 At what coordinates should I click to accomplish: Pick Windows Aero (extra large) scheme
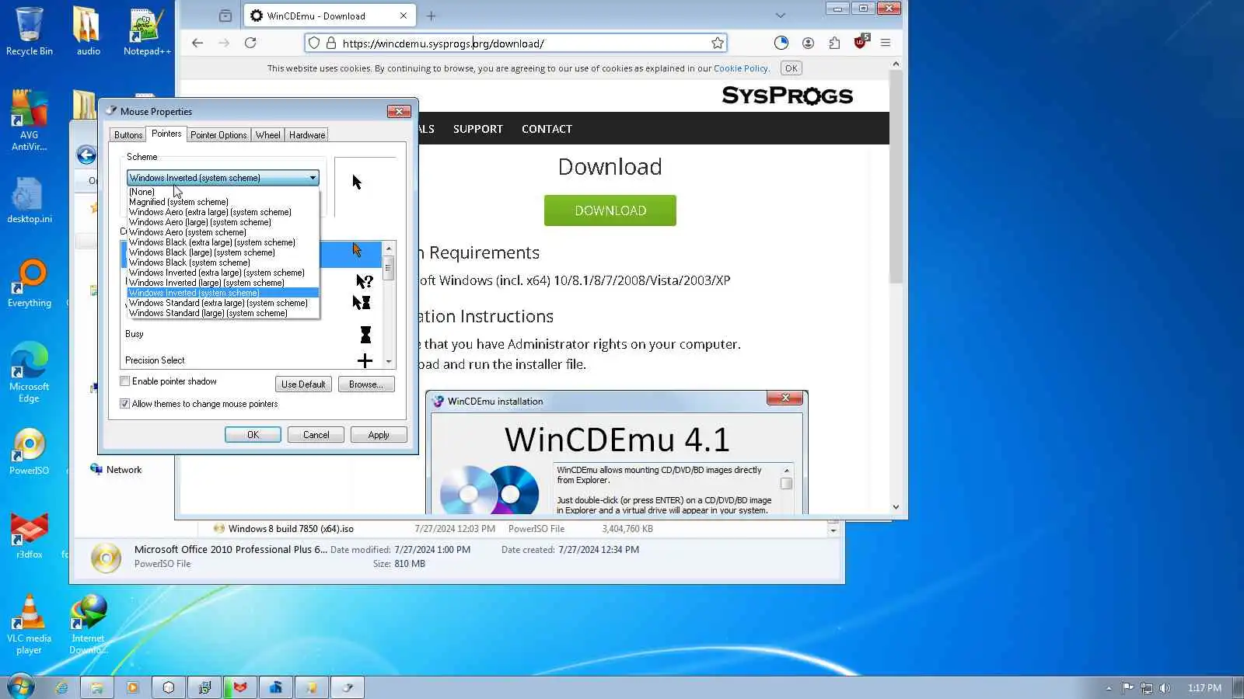(223, 212)
